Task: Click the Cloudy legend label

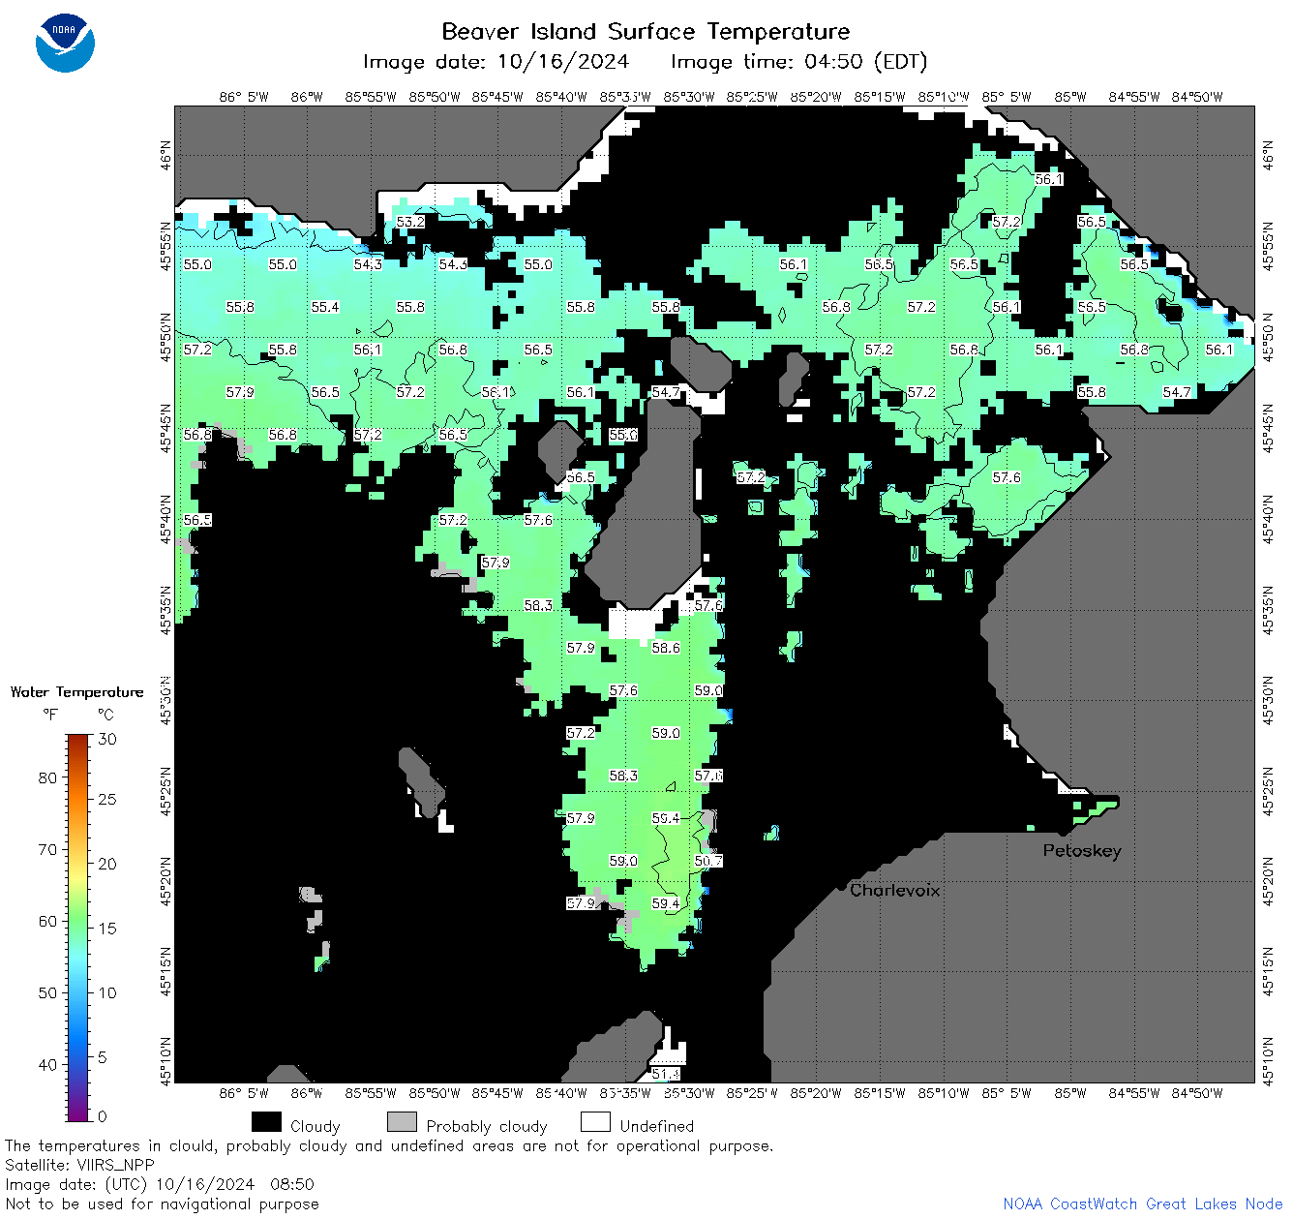Action: click(x=316, y=1126)
